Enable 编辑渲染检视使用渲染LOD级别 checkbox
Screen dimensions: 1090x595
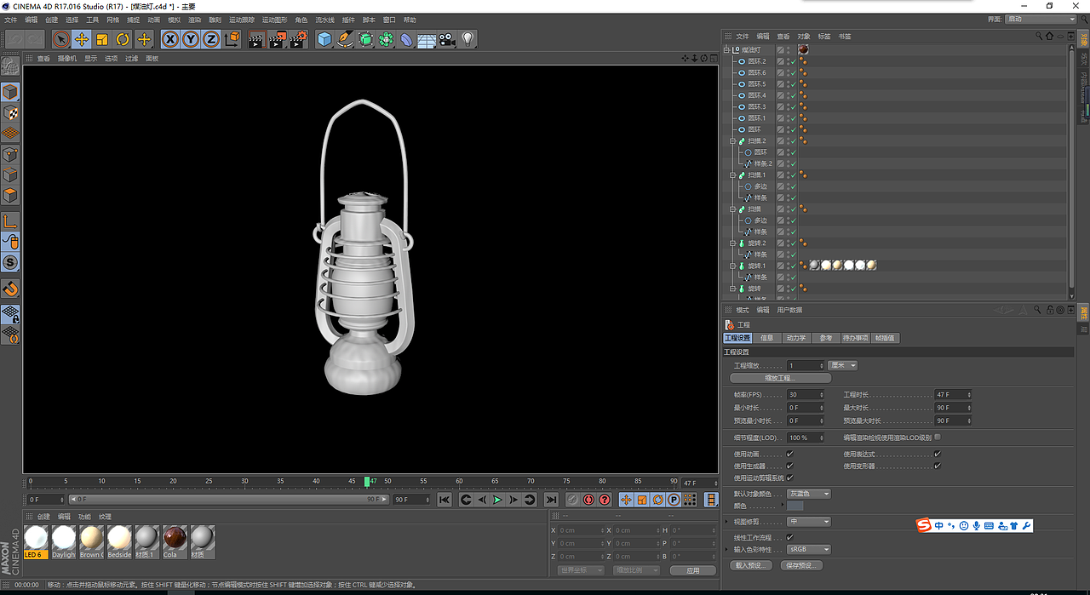click(938, 437)
